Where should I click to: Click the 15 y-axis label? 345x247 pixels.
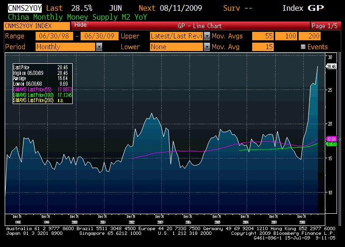pyautogui.click(x=330, y=158)
